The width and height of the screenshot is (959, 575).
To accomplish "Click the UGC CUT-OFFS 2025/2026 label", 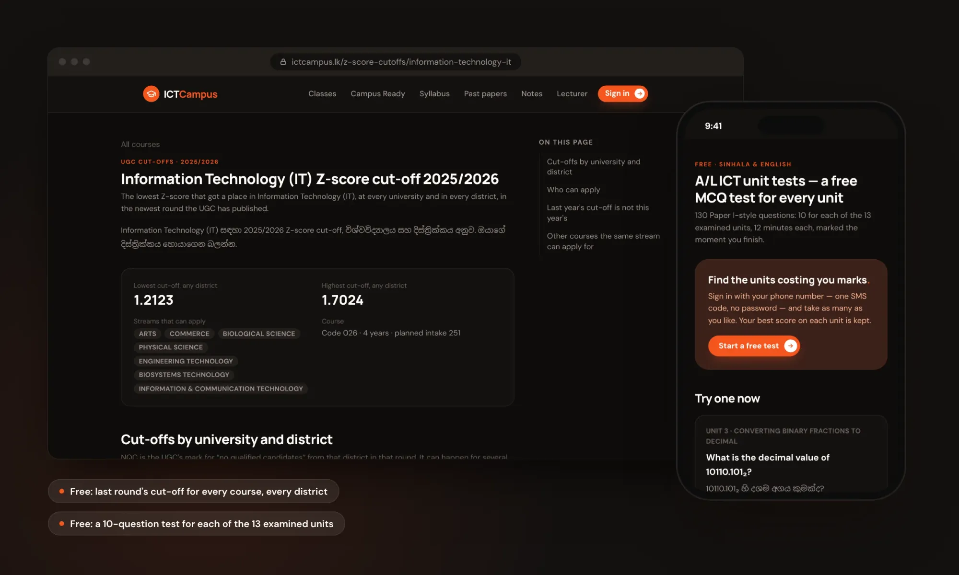I will pos(170,162).
